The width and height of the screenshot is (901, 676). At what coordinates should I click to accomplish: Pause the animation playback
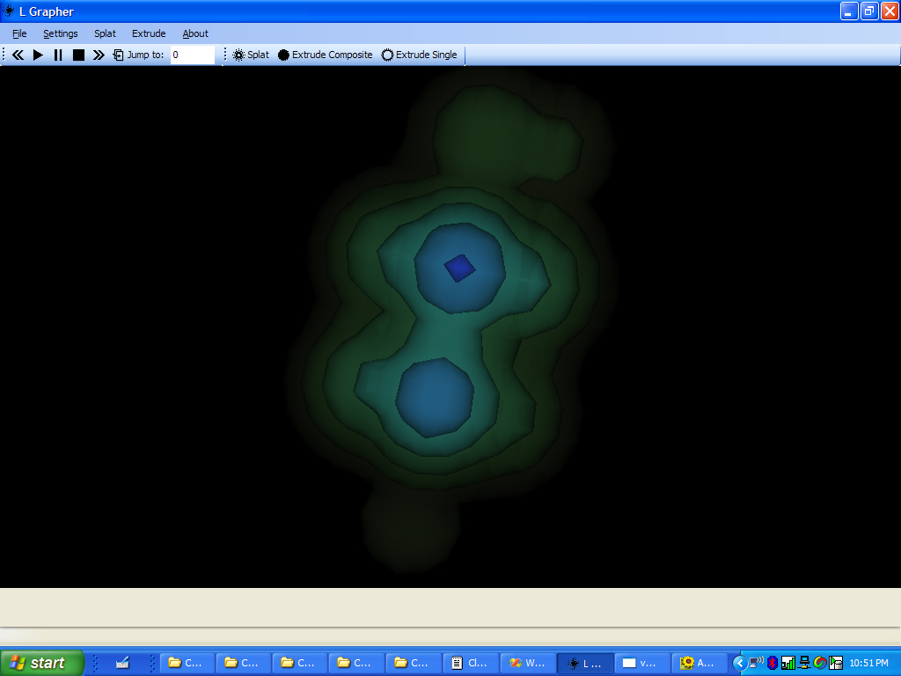coord(58,55)
